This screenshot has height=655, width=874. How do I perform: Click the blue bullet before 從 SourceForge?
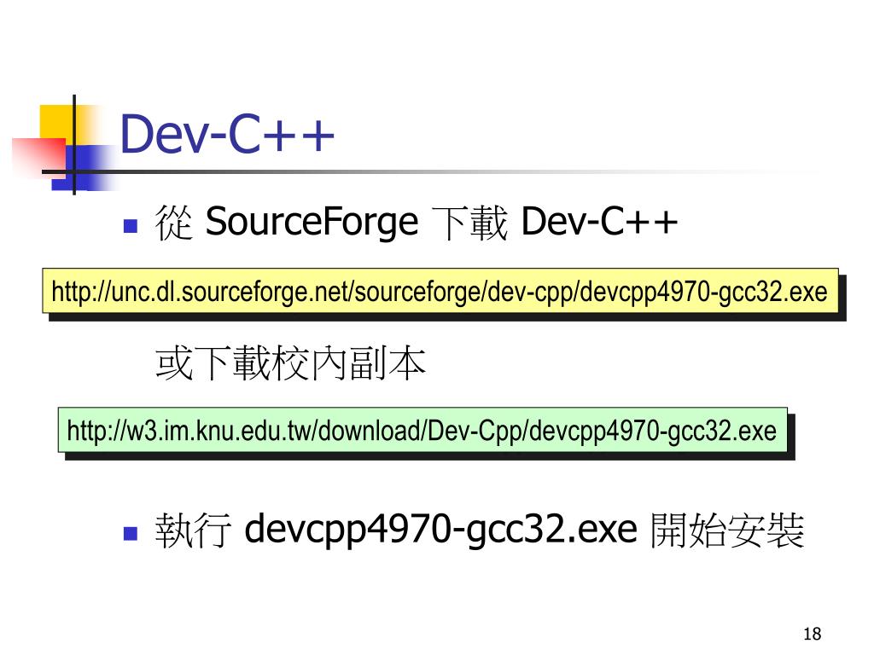pyautogui.click(x=131, y=225)
